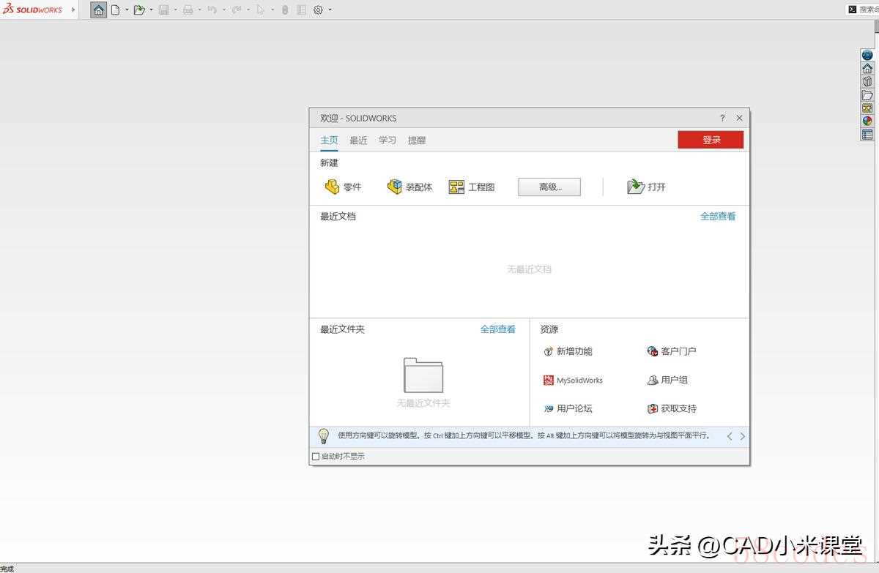Click the red 登录 button

(711, 140)
